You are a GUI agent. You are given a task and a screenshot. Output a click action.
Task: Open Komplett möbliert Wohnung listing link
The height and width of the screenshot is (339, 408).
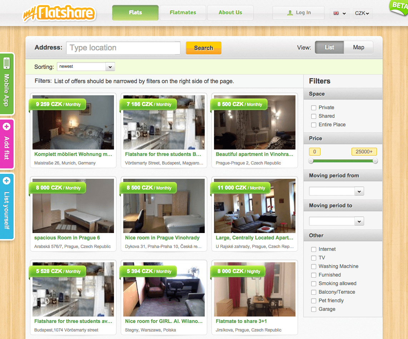[x=73, y=154]
